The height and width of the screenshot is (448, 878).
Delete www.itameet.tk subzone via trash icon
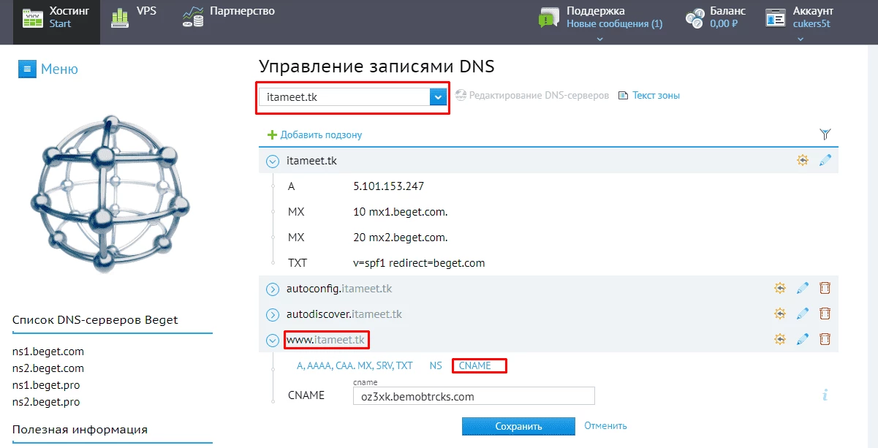[825, 339]
